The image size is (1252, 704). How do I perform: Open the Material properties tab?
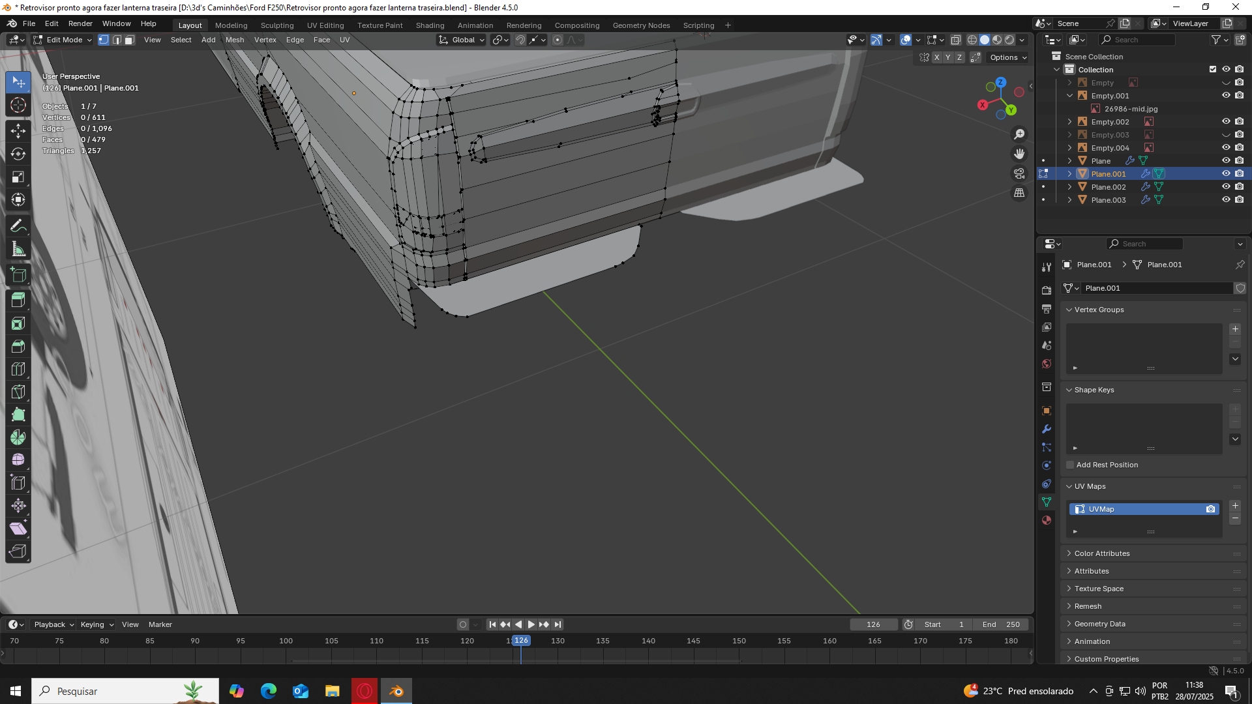click(x=1047, y=520)
